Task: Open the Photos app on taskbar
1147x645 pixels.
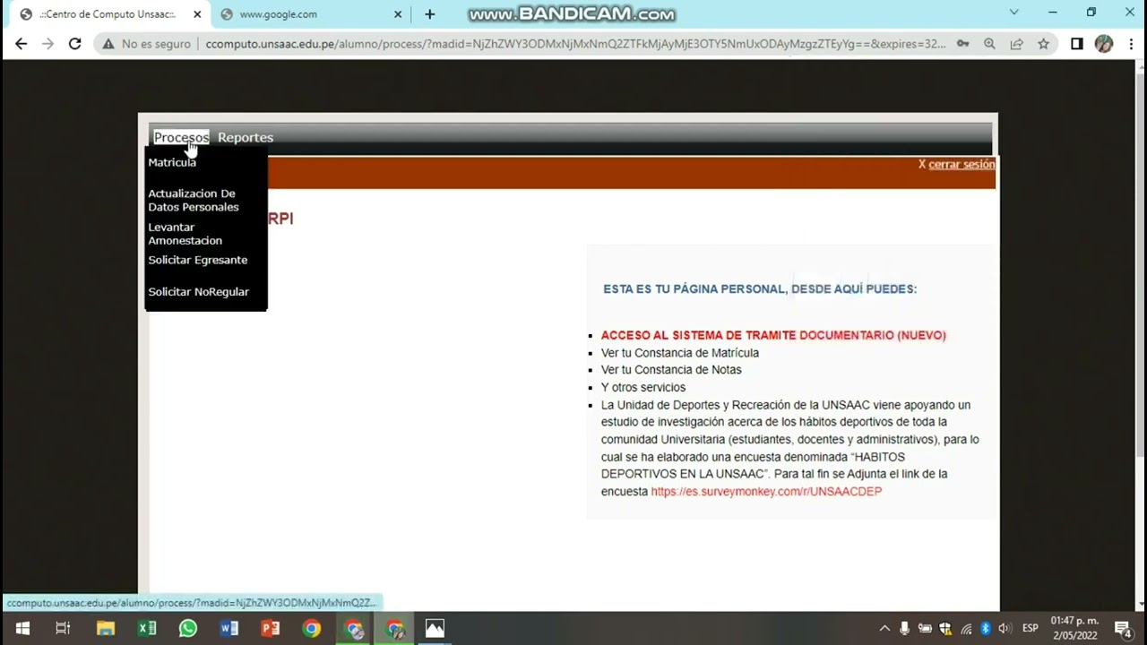Action: 435,628
